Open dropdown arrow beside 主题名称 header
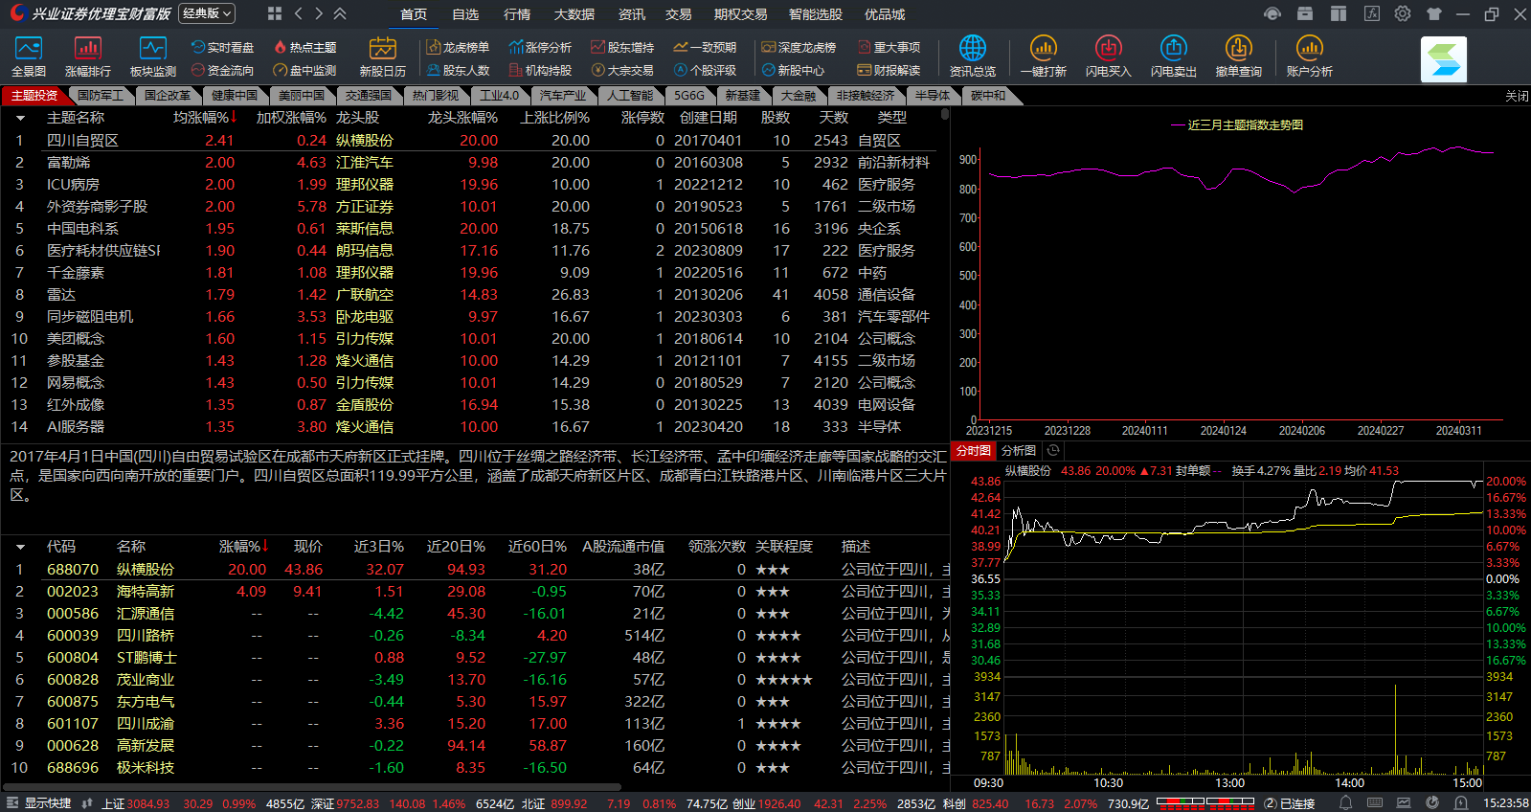The image size is (1531, 812). point(19,118)
